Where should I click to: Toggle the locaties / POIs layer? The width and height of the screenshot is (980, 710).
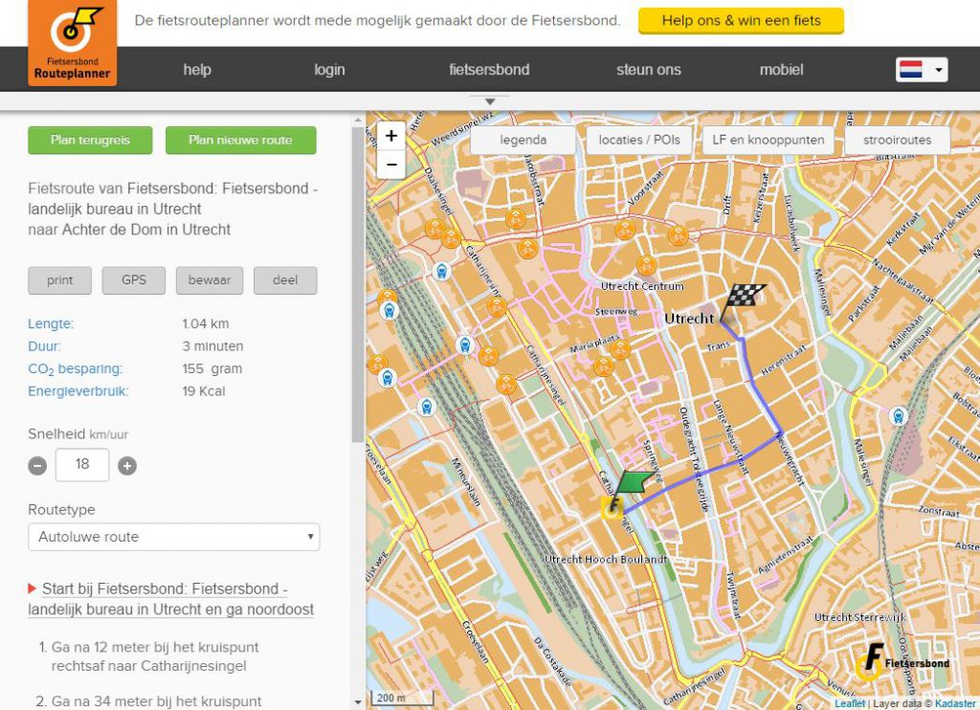pyautogui.click(x=639, y=140)
